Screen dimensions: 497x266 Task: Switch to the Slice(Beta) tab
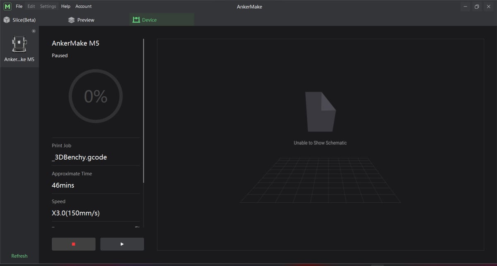coord(19,20)
